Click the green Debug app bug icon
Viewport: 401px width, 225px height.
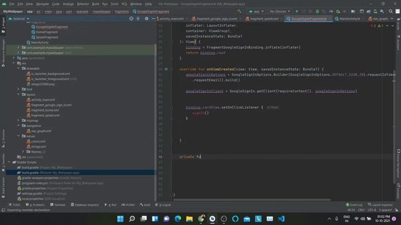(x=318, y=11)
